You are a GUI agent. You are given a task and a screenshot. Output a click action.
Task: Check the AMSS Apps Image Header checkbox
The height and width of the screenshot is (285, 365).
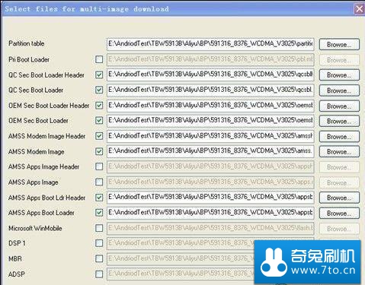[99, 166]
